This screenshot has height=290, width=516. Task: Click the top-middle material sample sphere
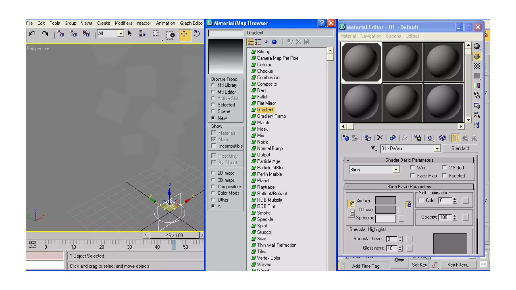click(x=402, y=62)
